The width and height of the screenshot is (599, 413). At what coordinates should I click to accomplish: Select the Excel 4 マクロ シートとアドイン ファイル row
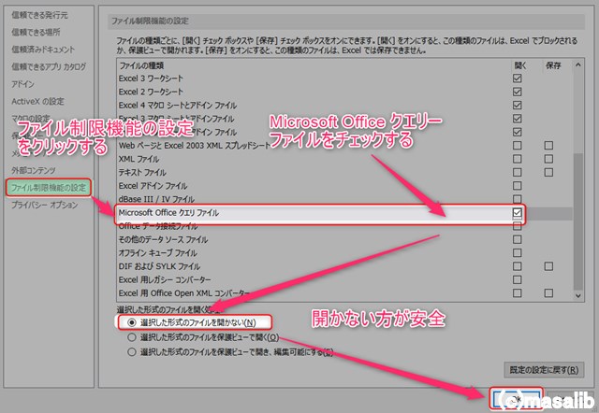[x=343, y=105]
